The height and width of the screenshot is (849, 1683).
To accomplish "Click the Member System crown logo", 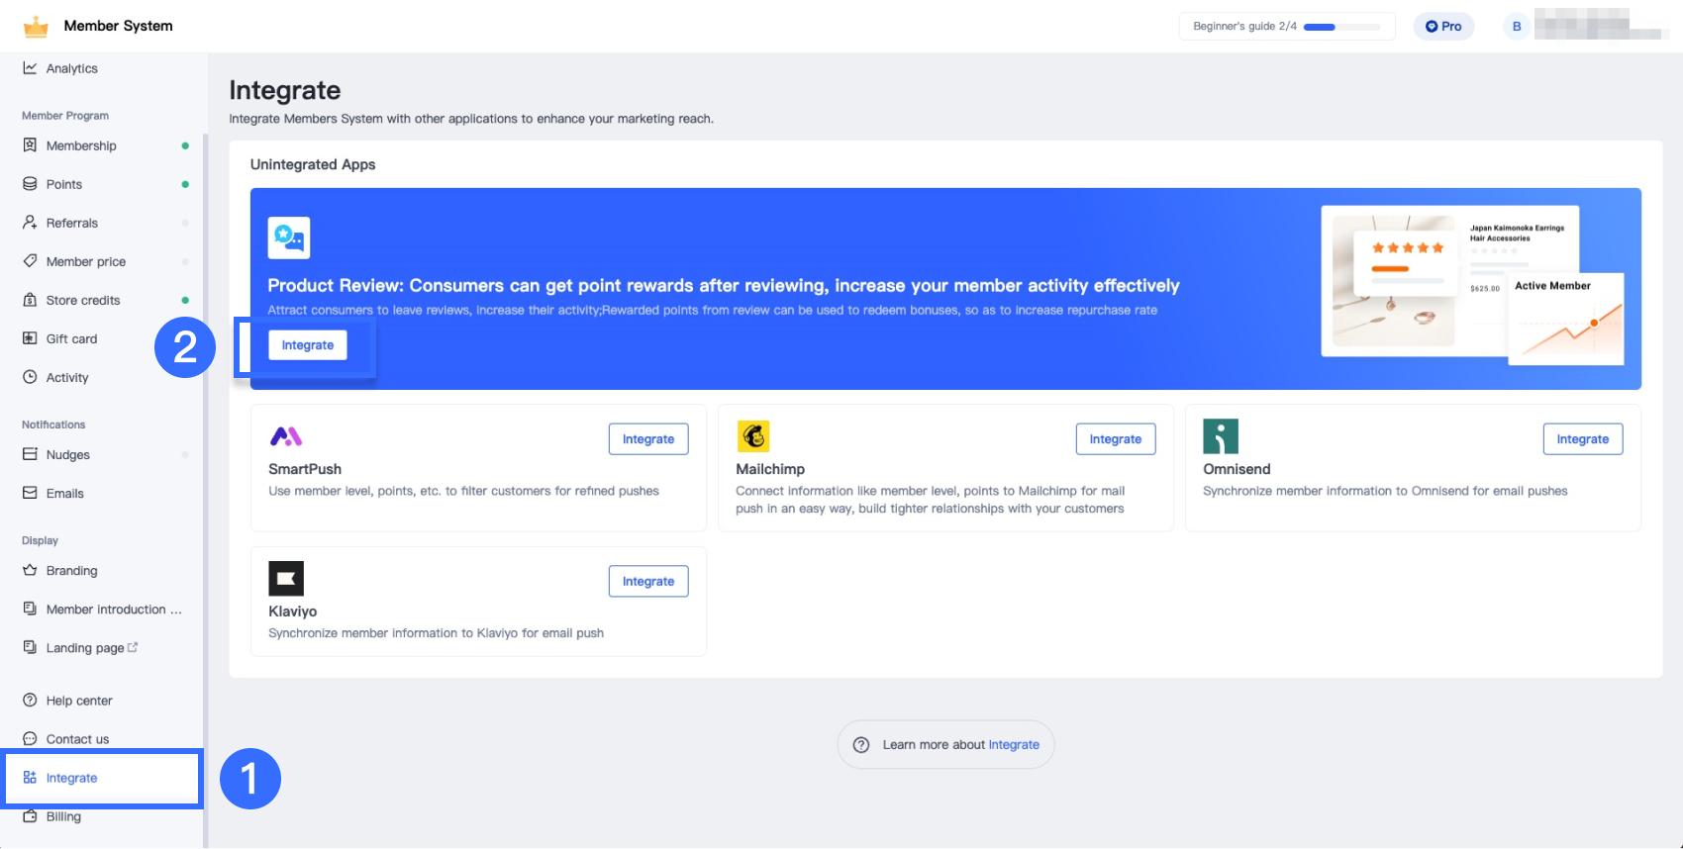I will [x=36, y=27].
